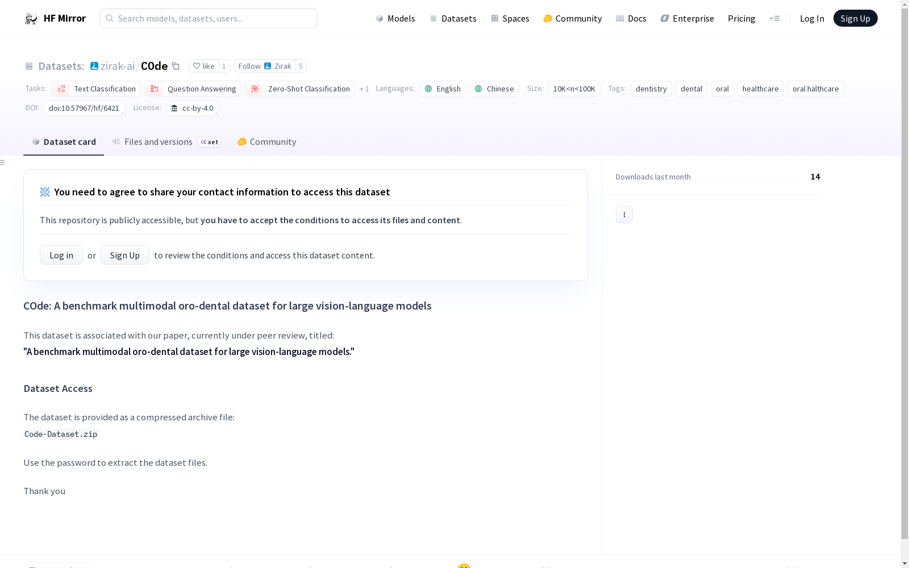The height and width of the screenshot is (568, 909).
Task: Click Log In in the header
Action: 812,19
